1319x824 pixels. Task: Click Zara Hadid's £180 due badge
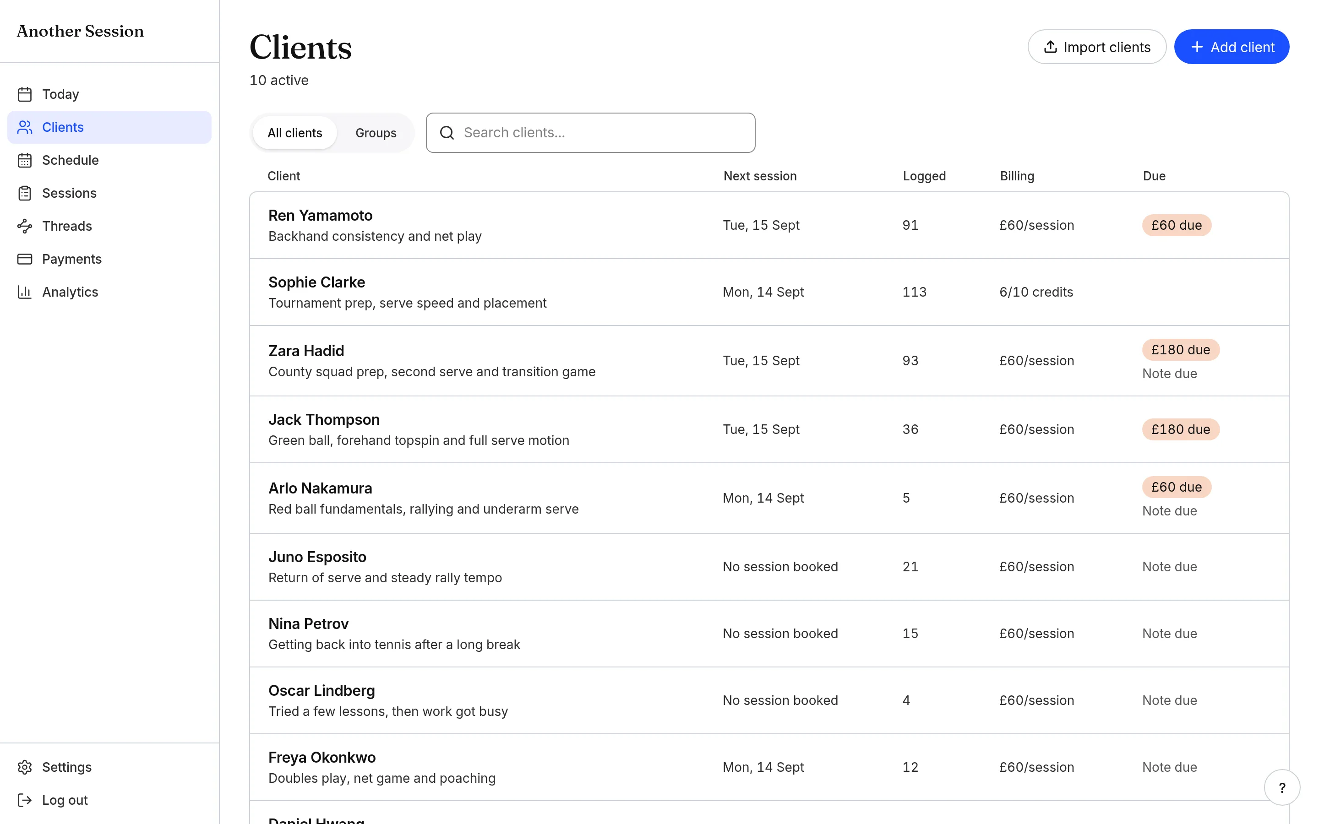(1181, 349)
